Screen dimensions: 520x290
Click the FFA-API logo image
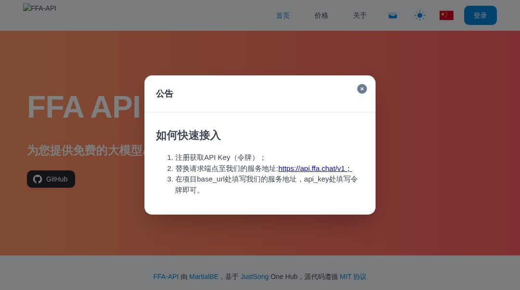[x=39, y=8]
